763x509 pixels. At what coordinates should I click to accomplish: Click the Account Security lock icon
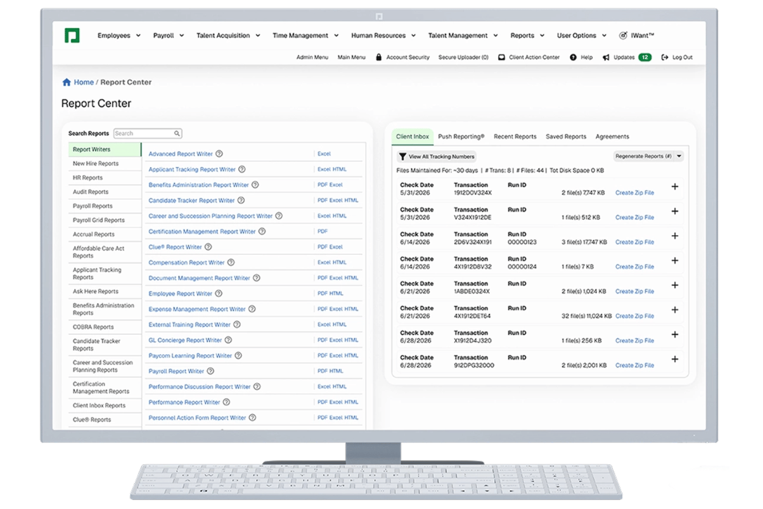coord(378,57)
